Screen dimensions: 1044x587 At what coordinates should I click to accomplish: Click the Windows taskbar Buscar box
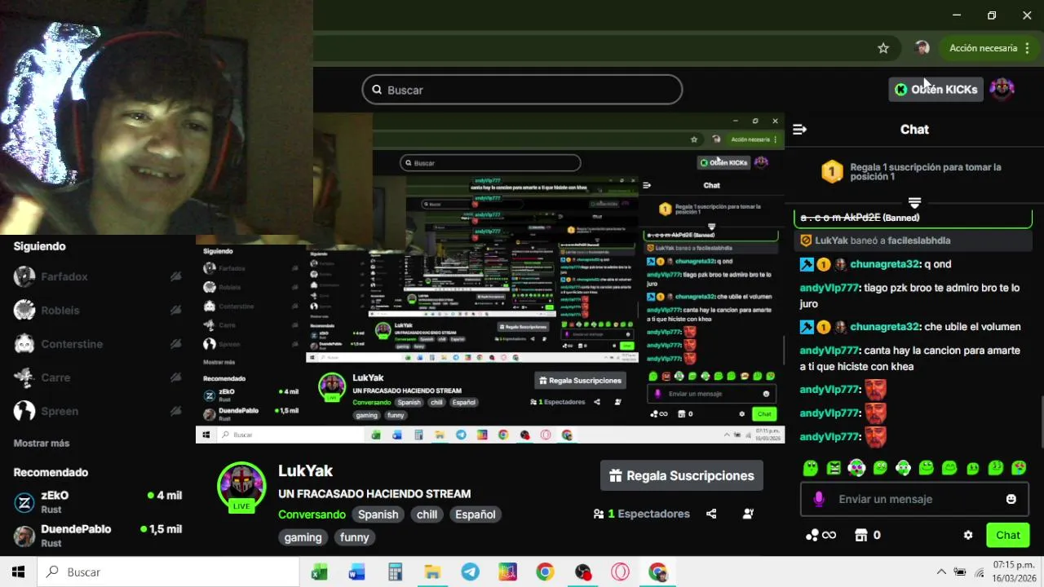point(168,572)
